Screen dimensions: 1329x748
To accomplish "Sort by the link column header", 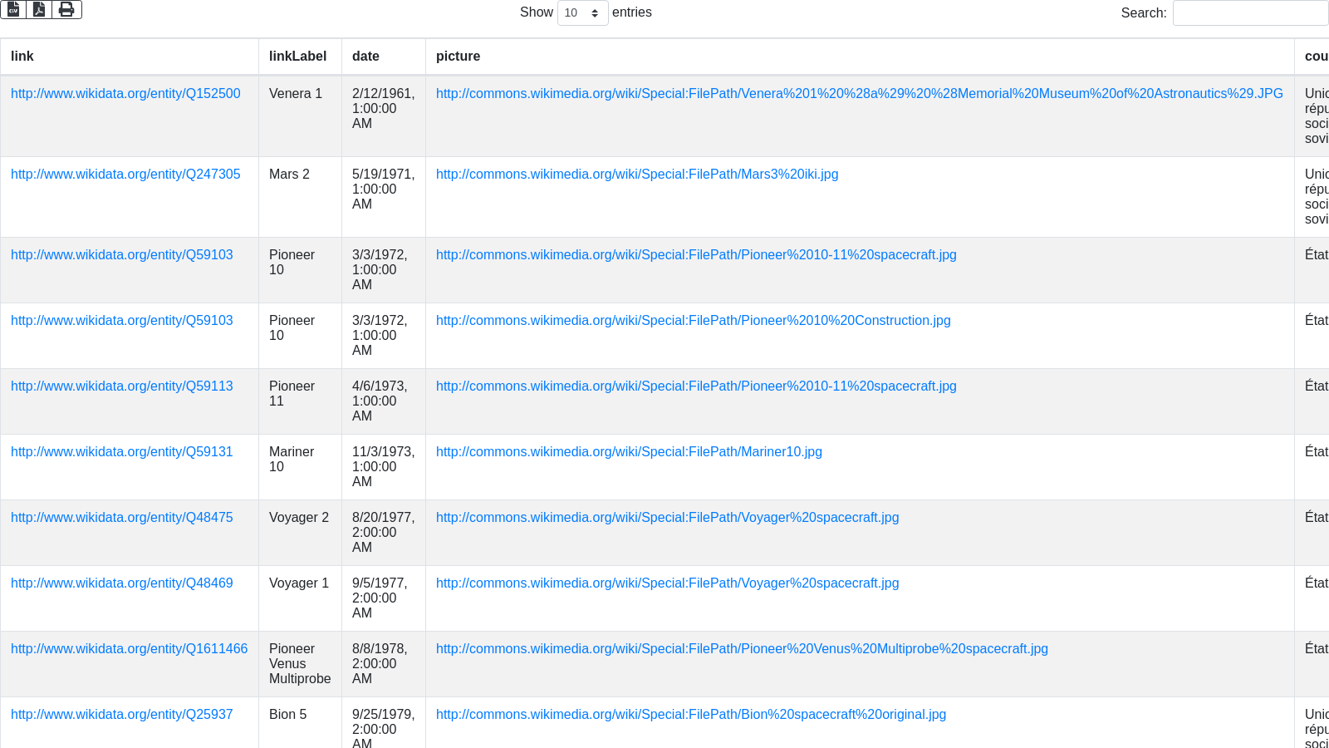I will pos(22,57).
